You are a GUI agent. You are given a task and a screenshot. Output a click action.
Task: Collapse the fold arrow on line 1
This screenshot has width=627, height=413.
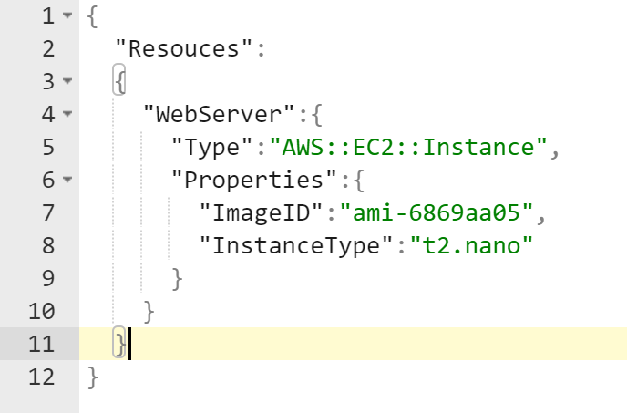[67, 15]
